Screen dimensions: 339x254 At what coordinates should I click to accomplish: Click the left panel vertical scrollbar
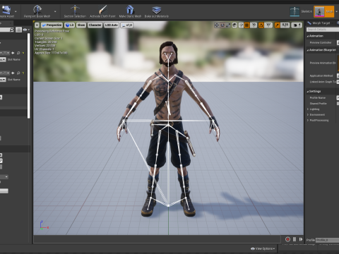28,75
